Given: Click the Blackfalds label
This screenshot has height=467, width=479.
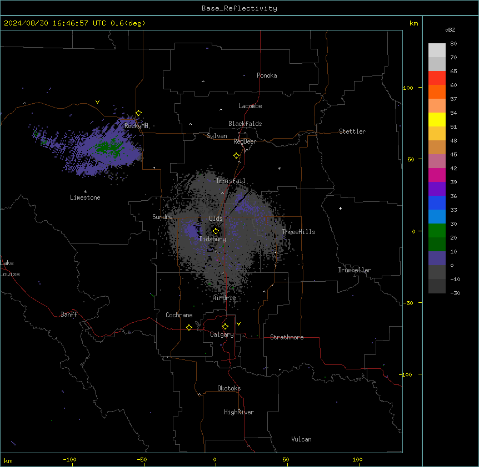Looking at the screenshot, I should click(x=245, y=124).
